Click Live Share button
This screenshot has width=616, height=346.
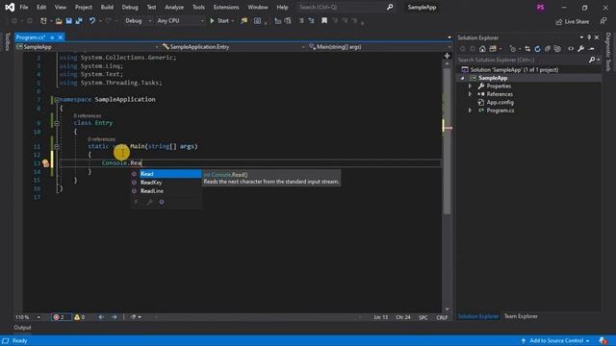pyautogui.click(x=573, y=21)
